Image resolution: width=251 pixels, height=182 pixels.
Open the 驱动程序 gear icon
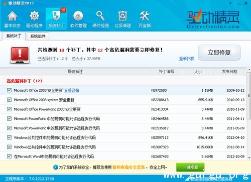34,19
